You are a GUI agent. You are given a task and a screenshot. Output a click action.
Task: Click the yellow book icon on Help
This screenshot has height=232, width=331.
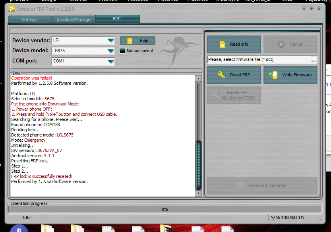(x=130, y=41)
